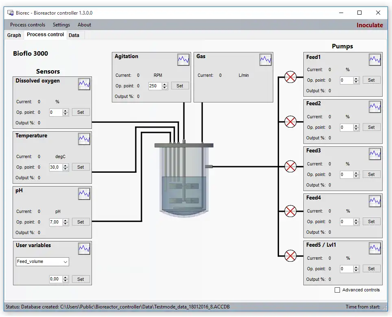Open the Temperature graph icon
392x317 pixels.
click(84, 139)
